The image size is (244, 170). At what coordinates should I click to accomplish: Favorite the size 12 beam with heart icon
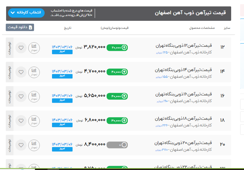[x=21, y=48]
